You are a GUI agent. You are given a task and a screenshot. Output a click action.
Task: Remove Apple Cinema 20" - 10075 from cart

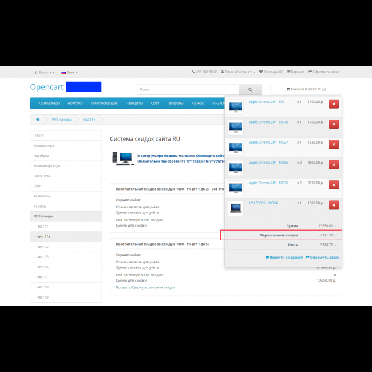pos(334,185)
